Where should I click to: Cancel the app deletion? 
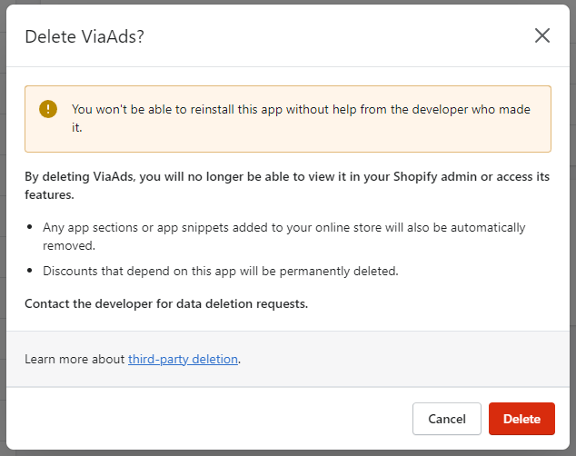447,419
